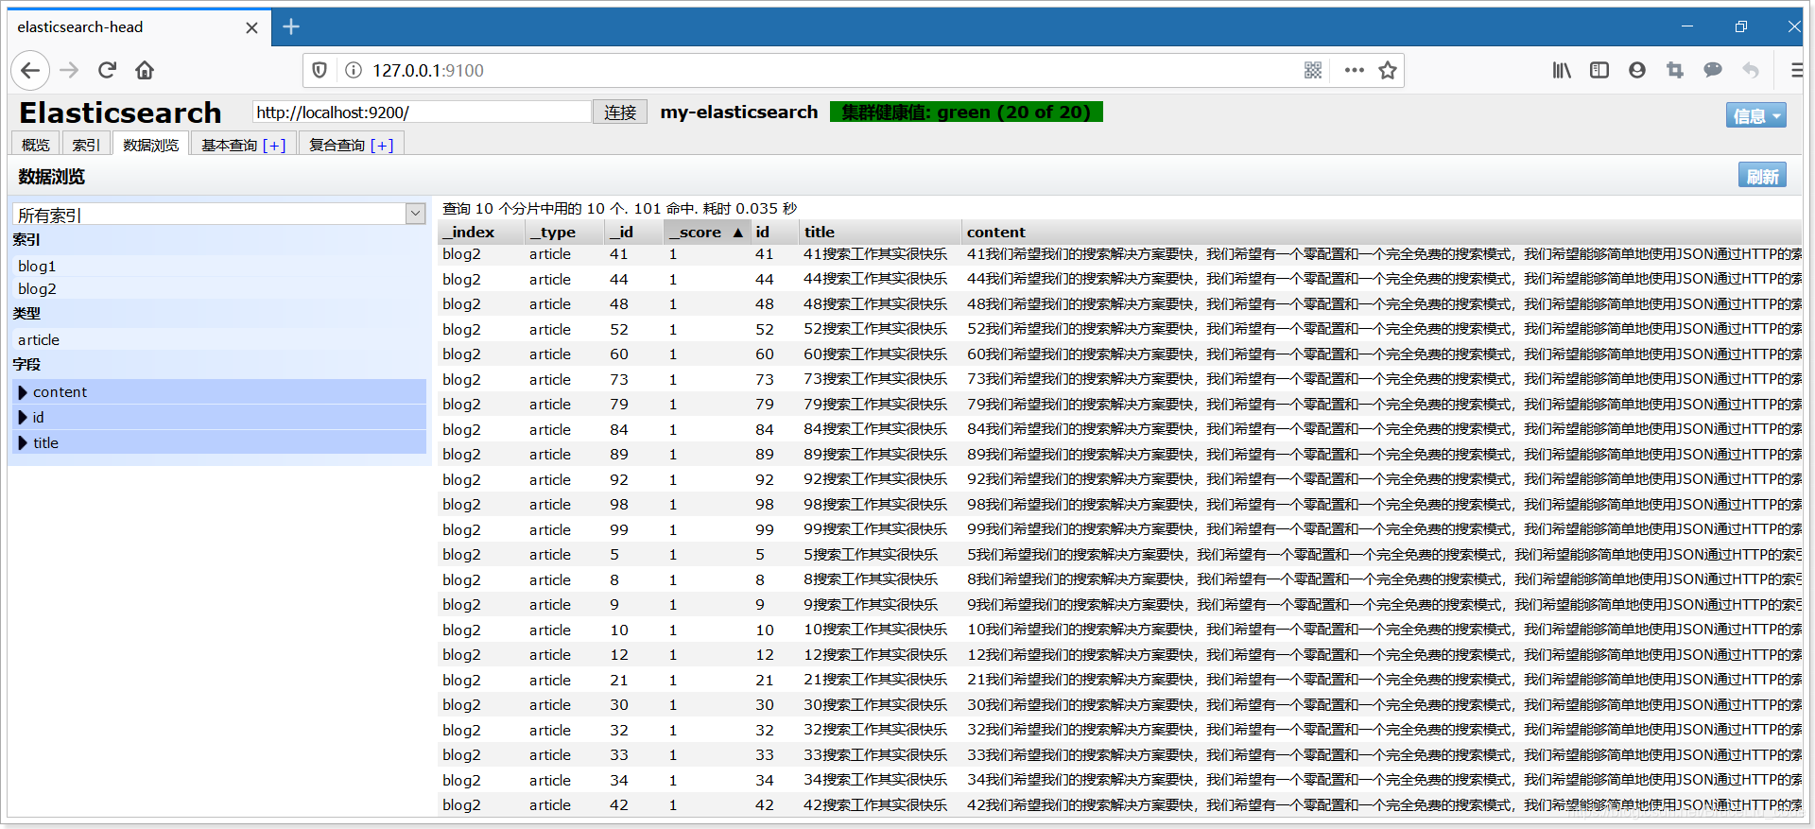
Task: Switch to the 索引 tab
Action: pyautogui.click(x=86, y=145)
